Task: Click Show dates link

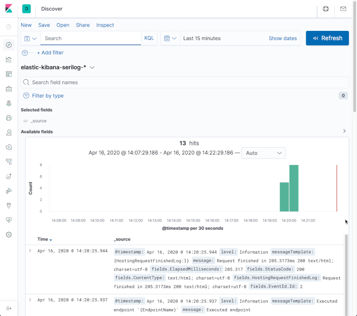Action: 283,38
